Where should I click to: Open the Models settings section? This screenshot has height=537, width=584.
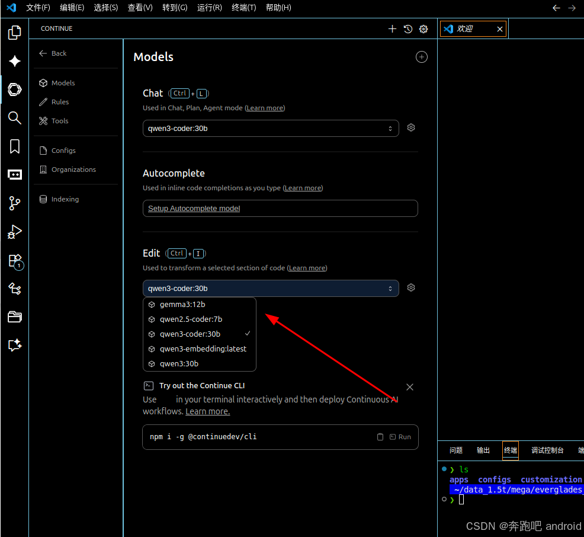point(57,83)
